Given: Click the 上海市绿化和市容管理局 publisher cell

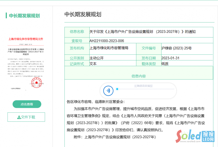Looking at the screenshot, I should (109, 48).
